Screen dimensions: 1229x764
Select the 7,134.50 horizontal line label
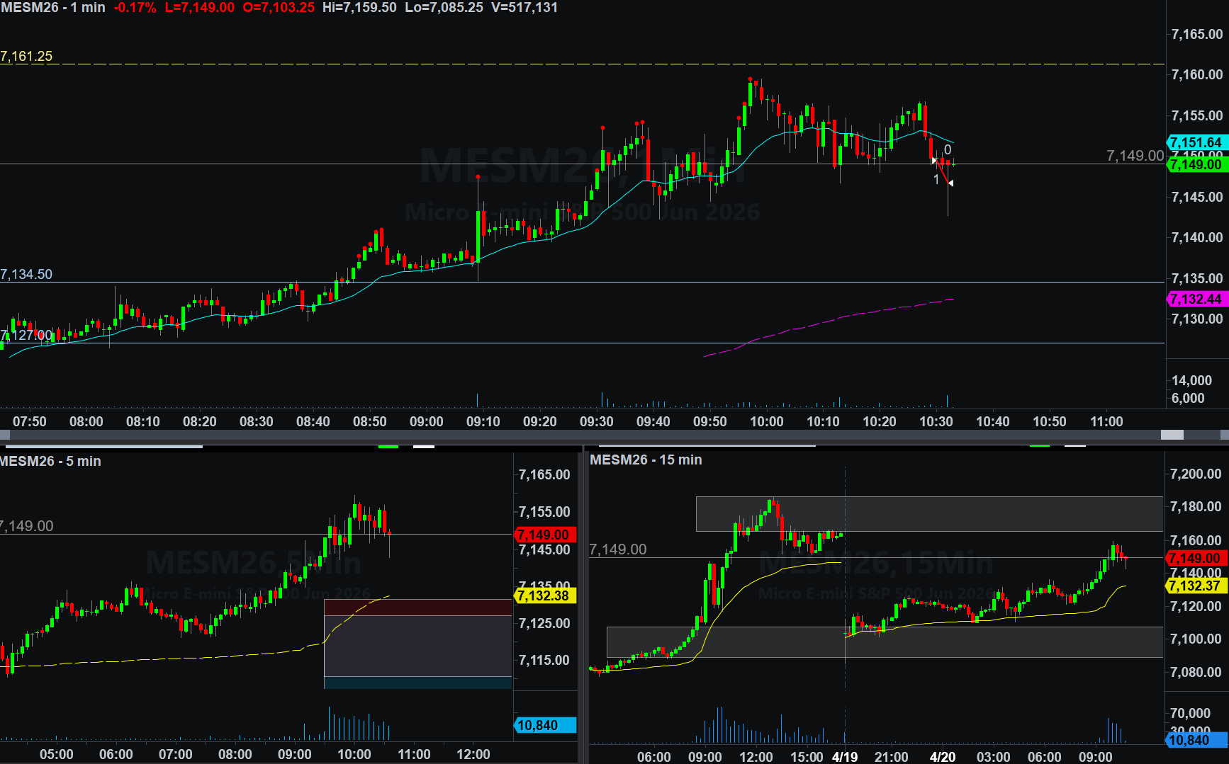tap(27, 275)
